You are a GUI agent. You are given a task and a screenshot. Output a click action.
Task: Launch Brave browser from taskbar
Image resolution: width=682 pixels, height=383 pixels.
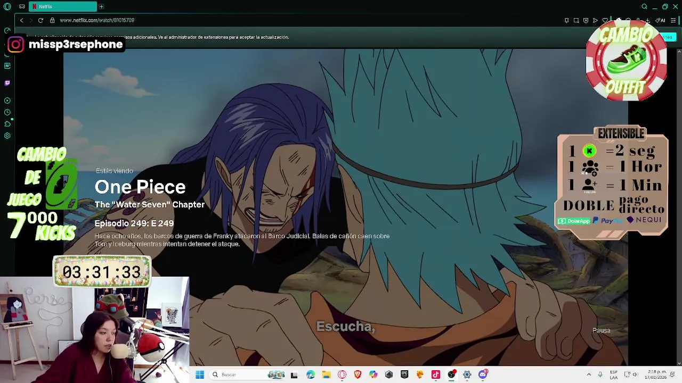(358, 374)
